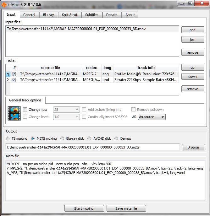Close the tsMuxeR window
210x216 pixels.
[x=202, y=3]
